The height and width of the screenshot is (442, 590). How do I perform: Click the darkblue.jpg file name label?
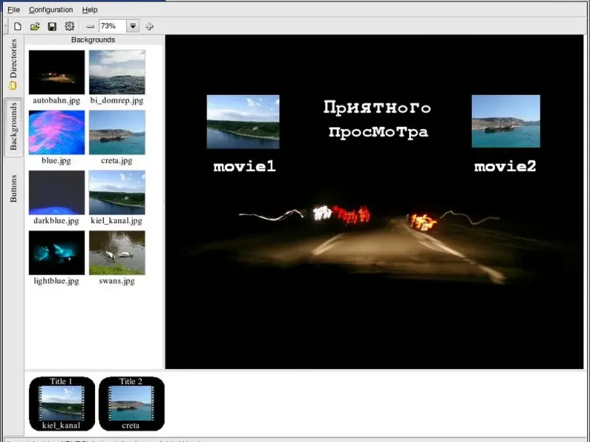tap(57, 220)
